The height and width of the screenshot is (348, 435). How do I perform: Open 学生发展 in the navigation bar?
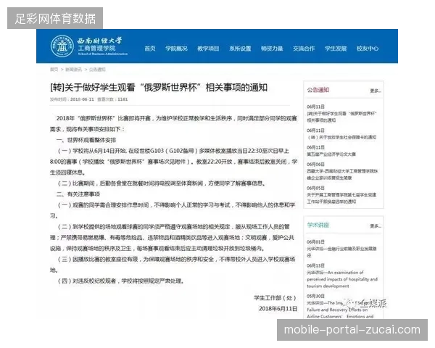click(x=336, y=49)
